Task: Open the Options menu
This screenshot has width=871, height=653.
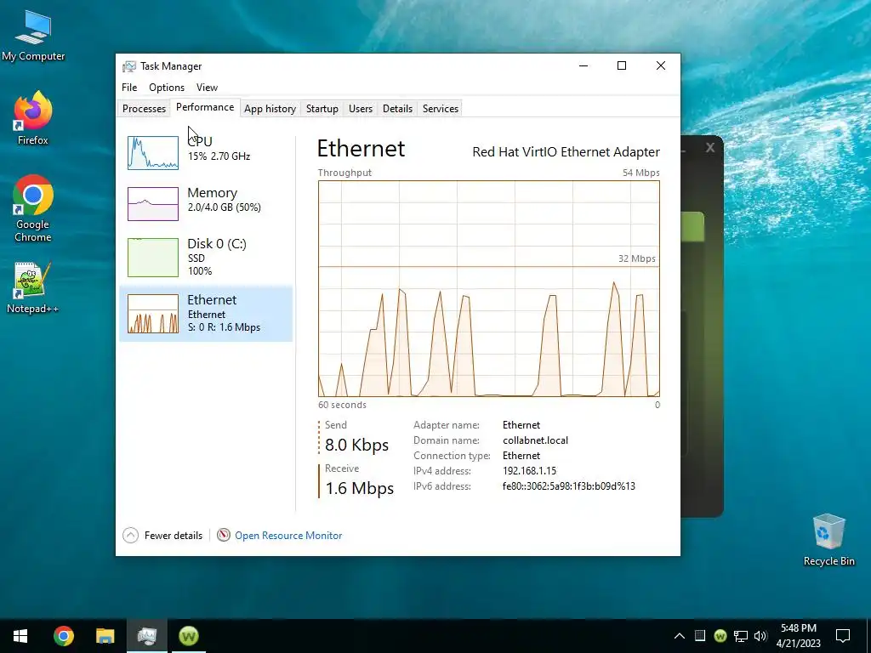Action: click(167, 88)
